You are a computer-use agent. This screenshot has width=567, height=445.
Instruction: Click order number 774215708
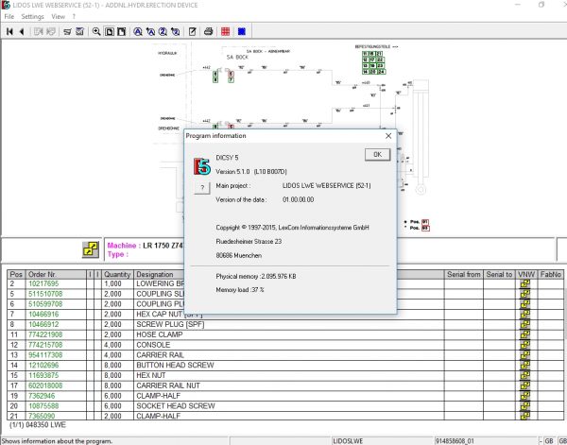tap(45, 345)
